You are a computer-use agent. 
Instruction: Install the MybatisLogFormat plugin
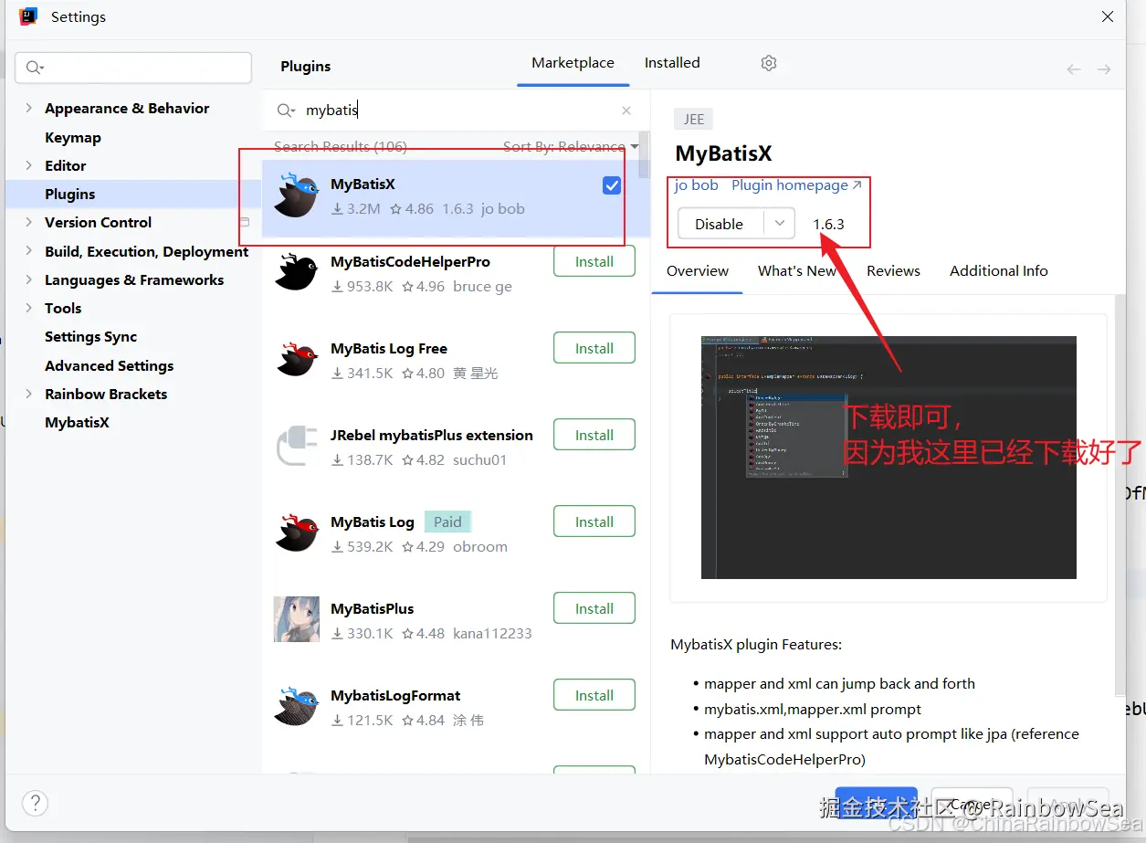click(x=594, y=695)
